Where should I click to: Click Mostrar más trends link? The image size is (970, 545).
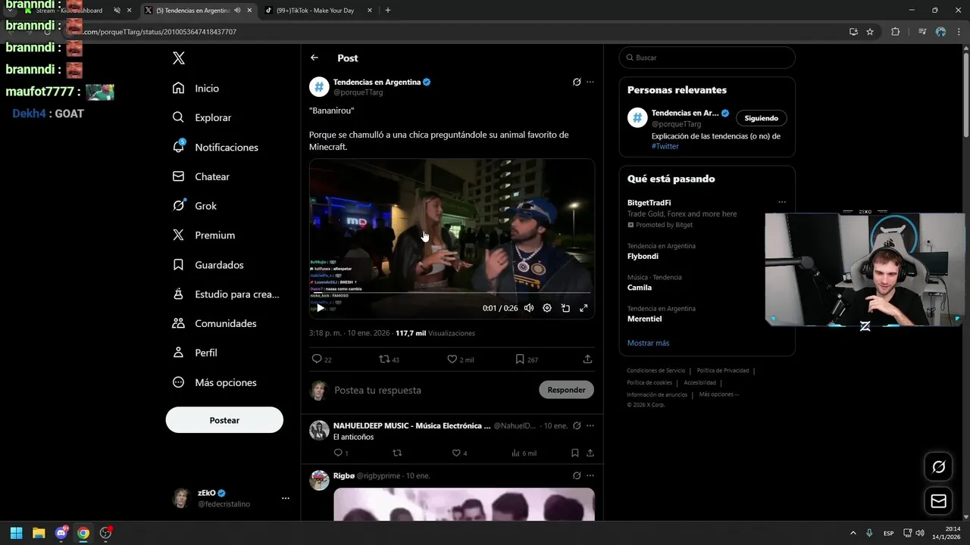click(x=648, y=343)
